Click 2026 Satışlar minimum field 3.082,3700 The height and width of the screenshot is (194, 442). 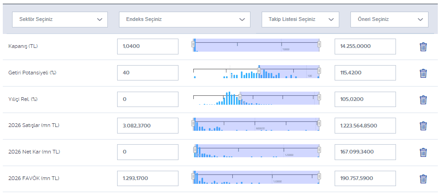coord(148,126)
